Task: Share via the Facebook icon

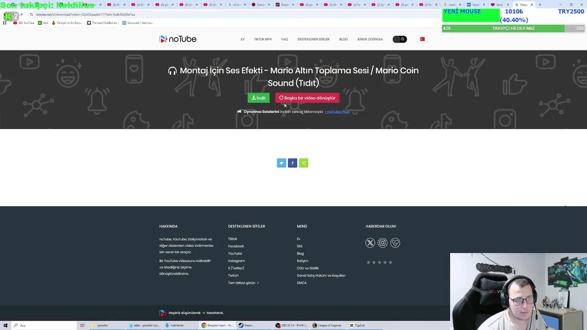Action: pyautogui.click(x=293, y=163)
